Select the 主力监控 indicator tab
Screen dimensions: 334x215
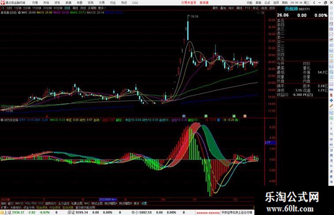[64, 203]
